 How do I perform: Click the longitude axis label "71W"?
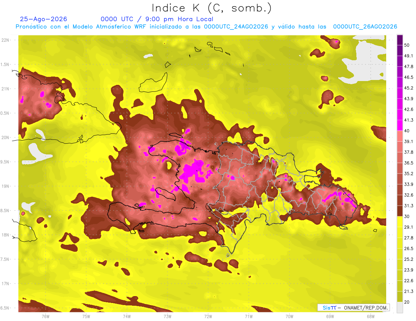point(249,316)
